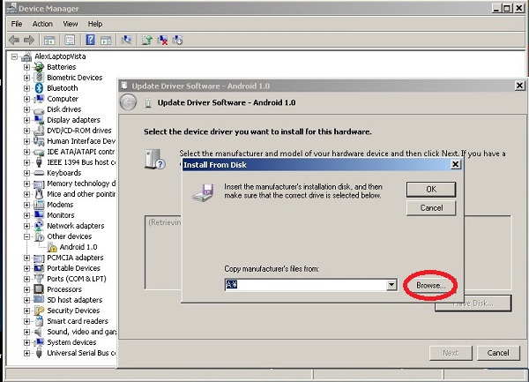Click the Bluetooth logo icon in tree
529x382 pixels.
point(39,88)
